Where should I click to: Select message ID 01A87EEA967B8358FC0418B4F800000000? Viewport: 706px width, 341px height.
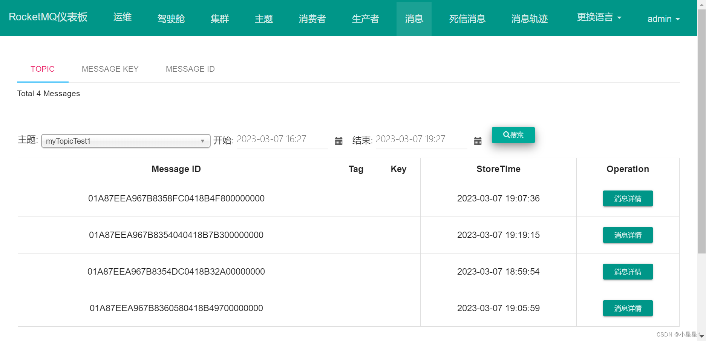point(176,198)
